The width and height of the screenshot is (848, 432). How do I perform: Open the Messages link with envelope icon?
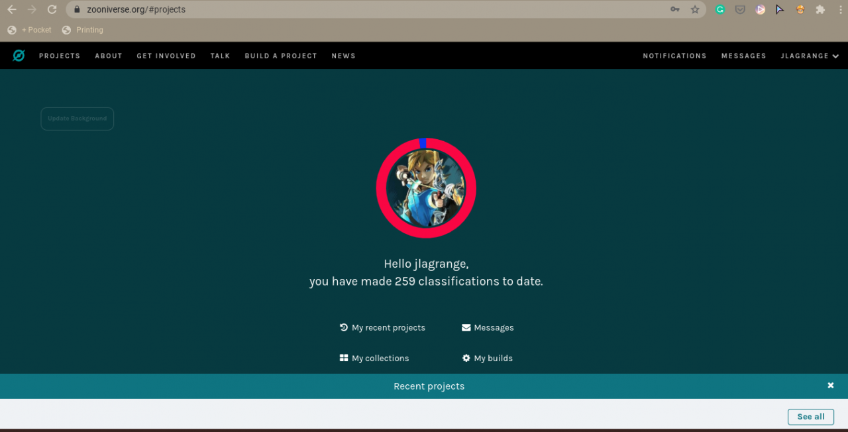[x=488, y=327]
